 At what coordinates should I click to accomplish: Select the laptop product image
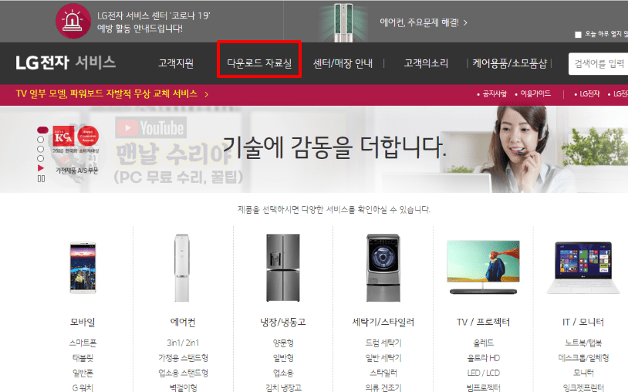tap(583, 268)
